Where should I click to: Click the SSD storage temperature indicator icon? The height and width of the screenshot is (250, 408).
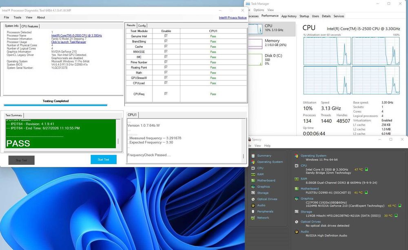click(396, 215)
